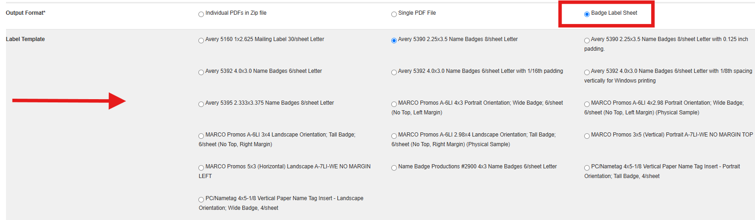
Task: Pick Avery 5160 Mailing Label 30/sheet template
Action: coord(201,41)
